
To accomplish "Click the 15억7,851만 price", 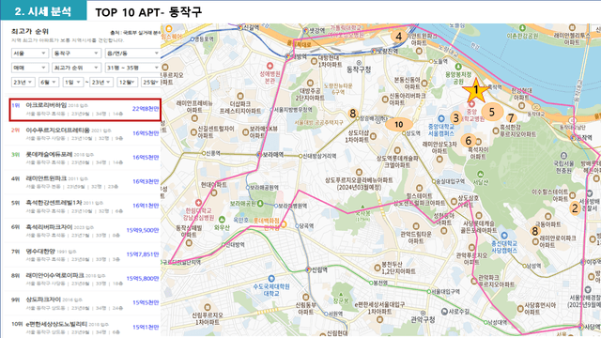I will [143, 254].
